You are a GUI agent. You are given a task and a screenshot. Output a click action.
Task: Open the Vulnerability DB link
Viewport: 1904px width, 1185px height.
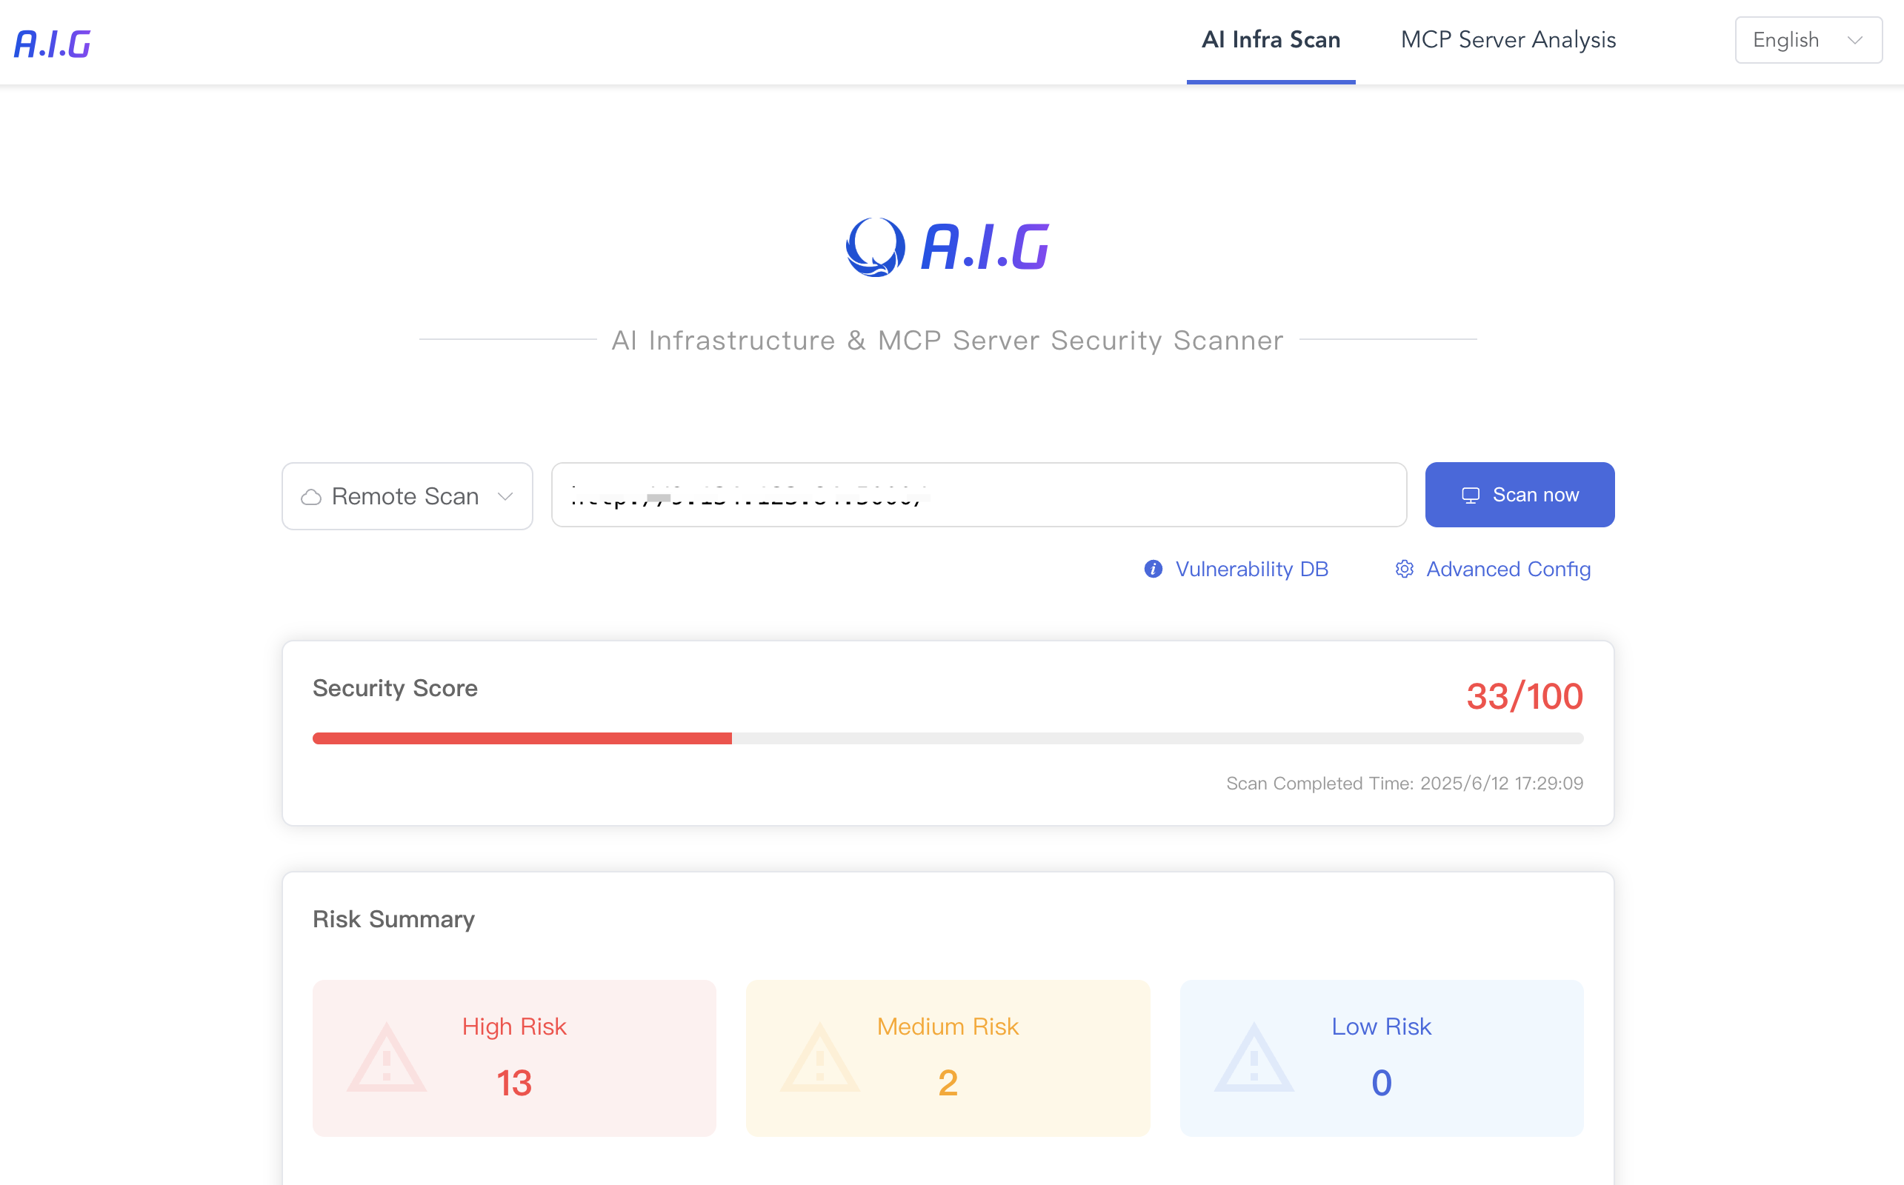pos(1251,569)
